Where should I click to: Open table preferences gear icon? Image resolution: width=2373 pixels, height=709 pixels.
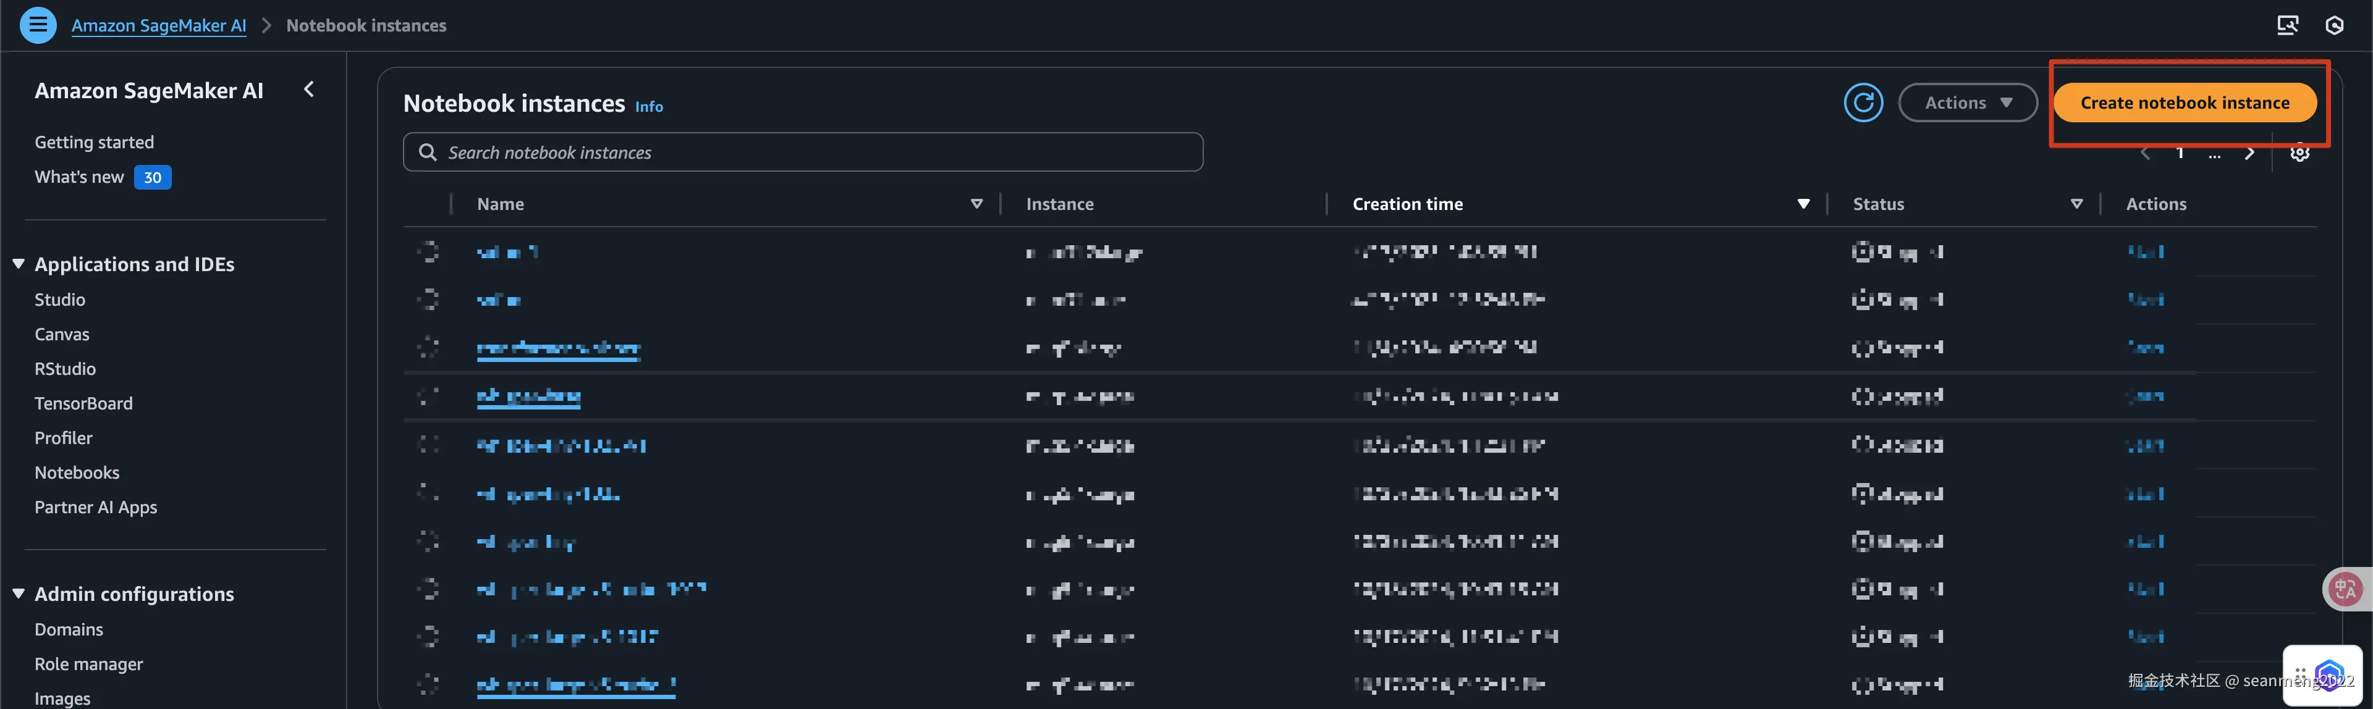pos(2299,153)
